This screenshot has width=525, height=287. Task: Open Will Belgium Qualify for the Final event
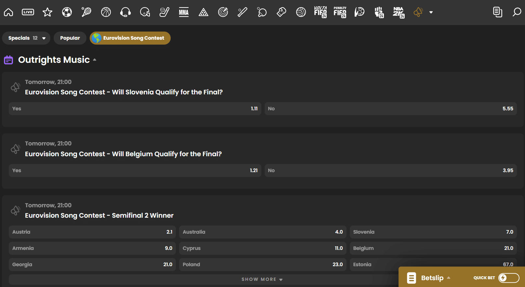pos(123,154)
